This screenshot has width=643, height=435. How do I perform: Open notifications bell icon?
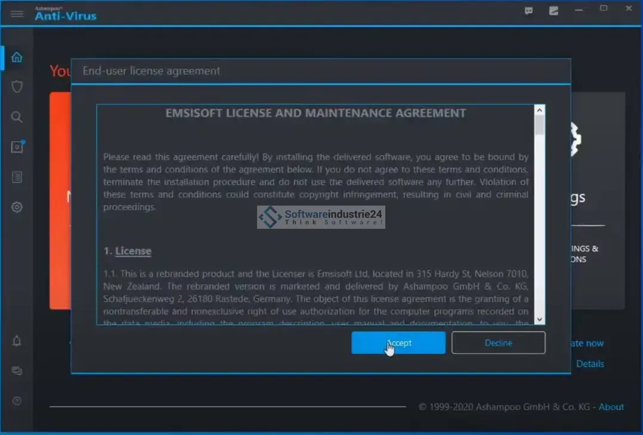point(17,341)
